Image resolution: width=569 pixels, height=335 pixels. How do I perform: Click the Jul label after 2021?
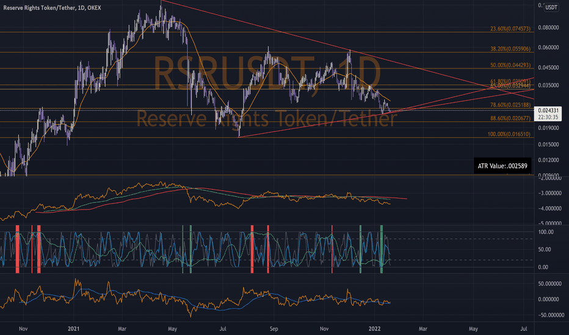point(223,329)
